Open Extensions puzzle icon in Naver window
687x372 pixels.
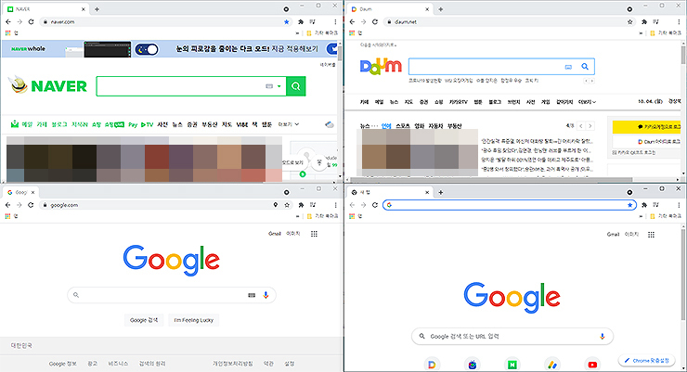[x=301, y=21]
